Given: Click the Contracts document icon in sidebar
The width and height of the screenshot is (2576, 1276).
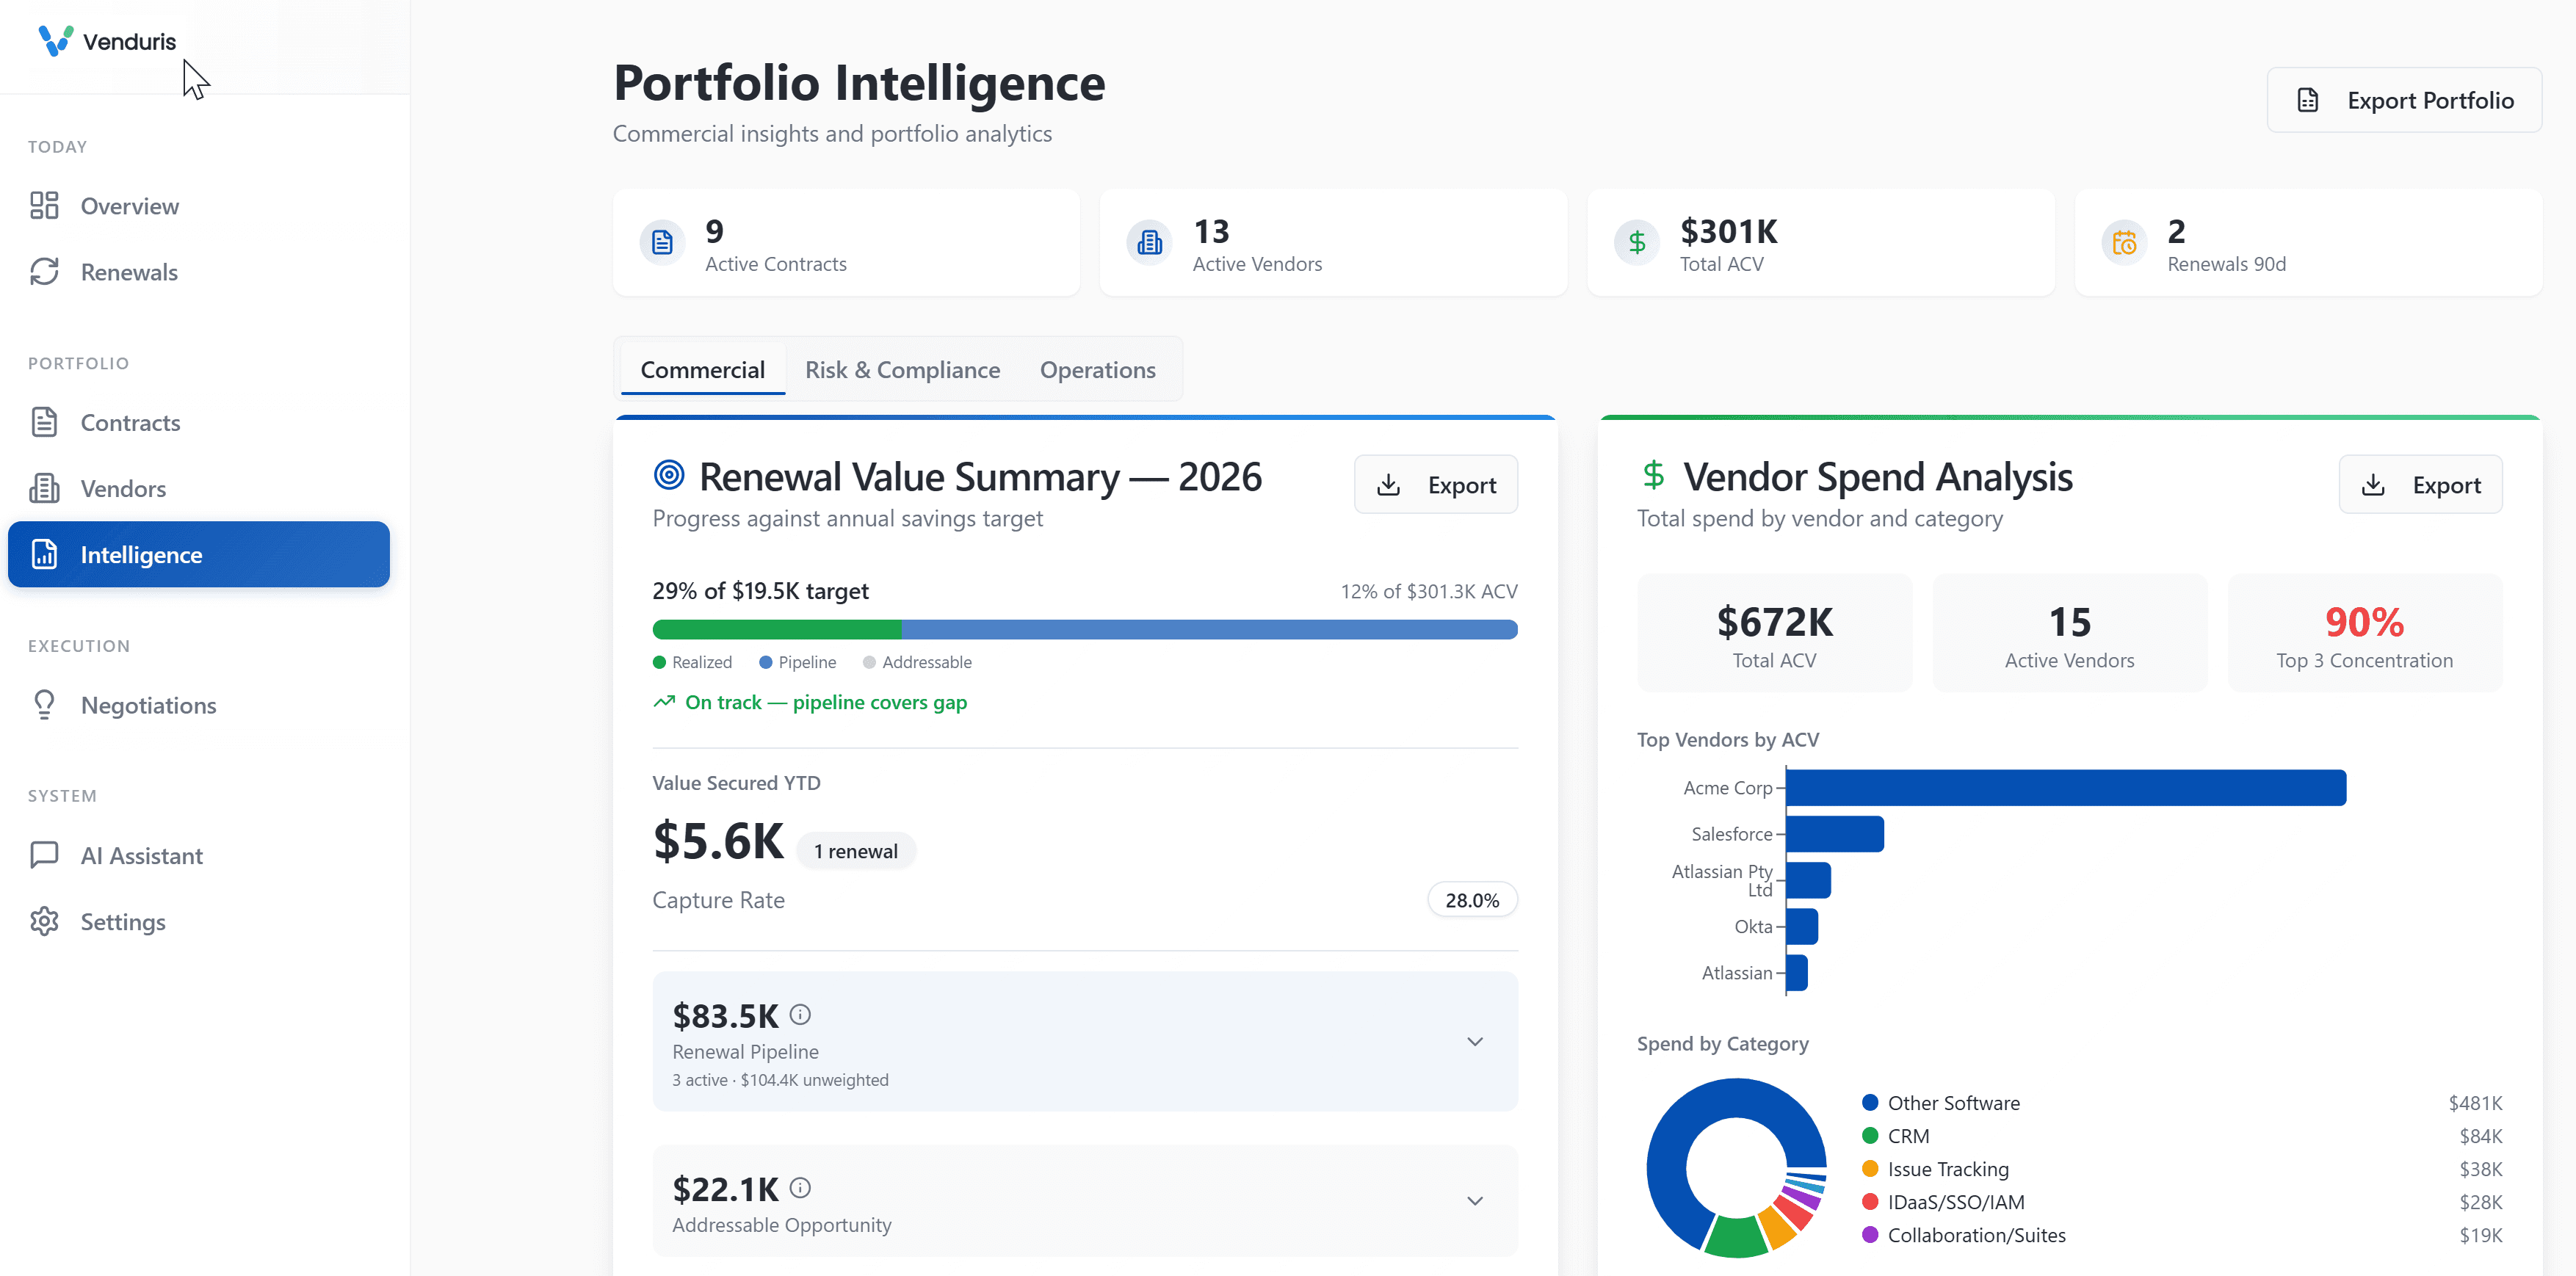Looking at the screenshot, I should point(44,422).
